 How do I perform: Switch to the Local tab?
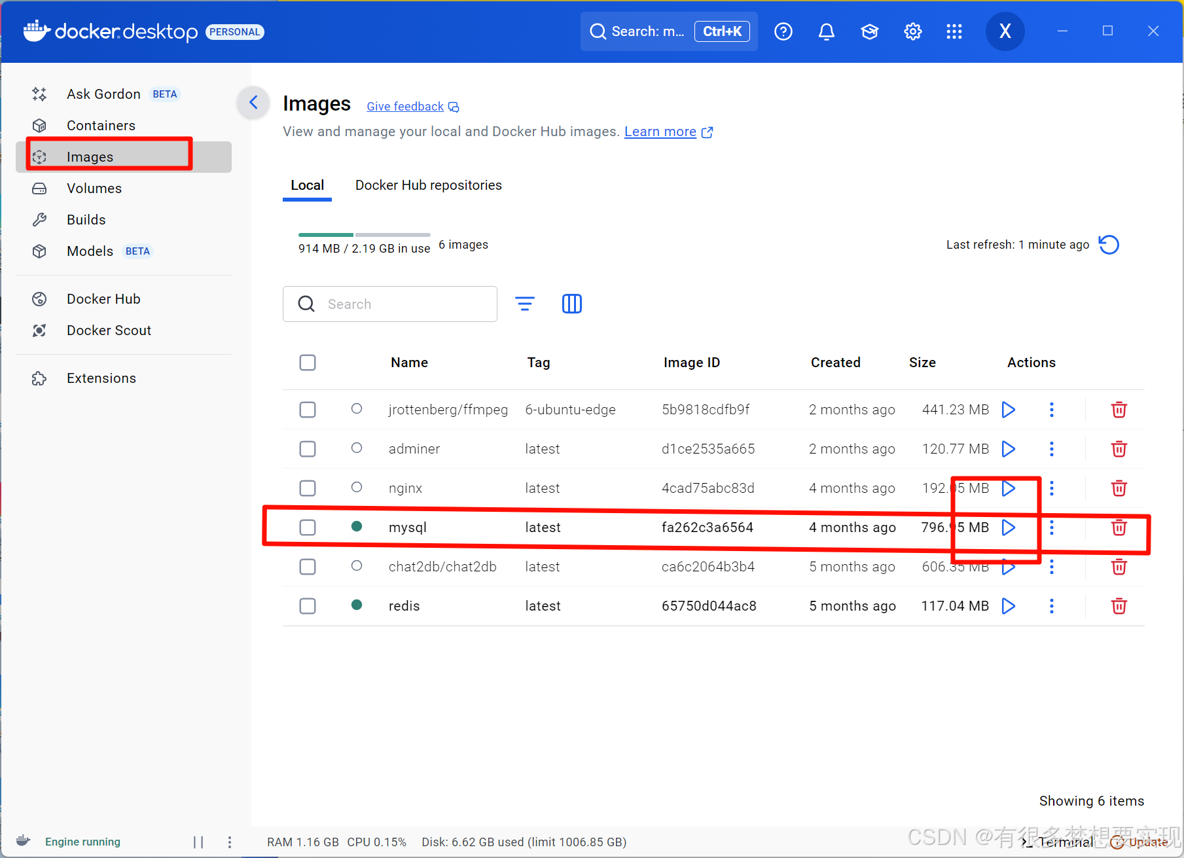point(307,185)
